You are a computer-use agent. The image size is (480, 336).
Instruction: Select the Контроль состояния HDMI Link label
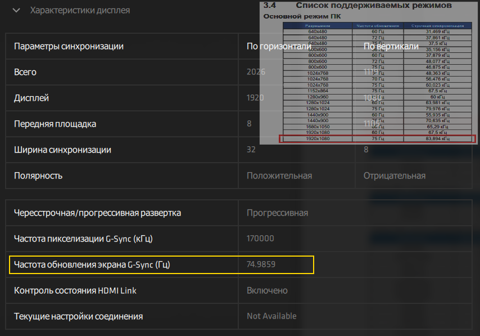75,290
